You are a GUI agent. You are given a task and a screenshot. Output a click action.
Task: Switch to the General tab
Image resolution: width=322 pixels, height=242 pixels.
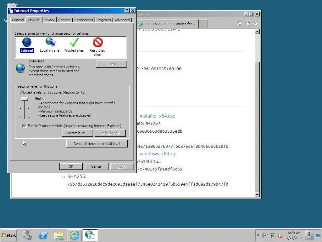[x=18, y=20]
